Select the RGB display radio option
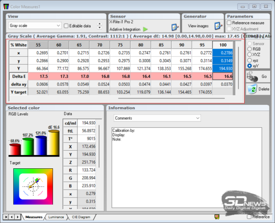This screenshot has width=275, height=223. 249,49
